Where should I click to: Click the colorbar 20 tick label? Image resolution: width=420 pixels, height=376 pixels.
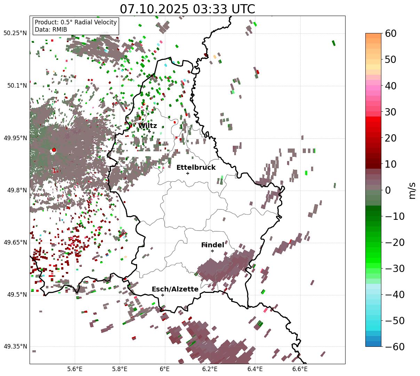pyautogui.click(x=390, y=138)
